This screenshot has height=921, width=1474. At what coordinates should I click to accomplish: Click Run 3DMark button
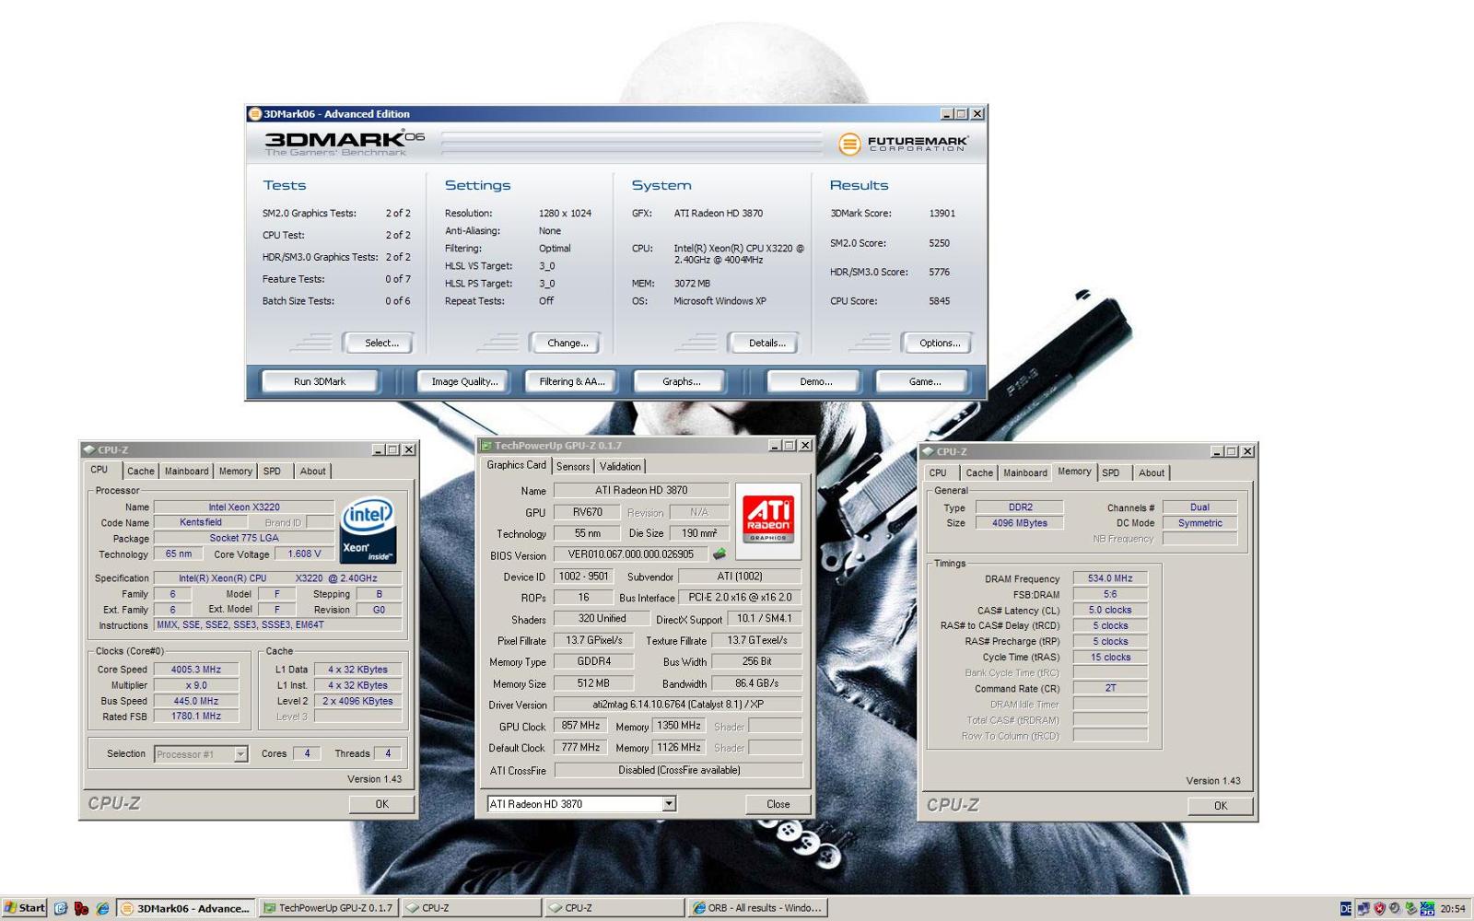[x=320, y=381]
